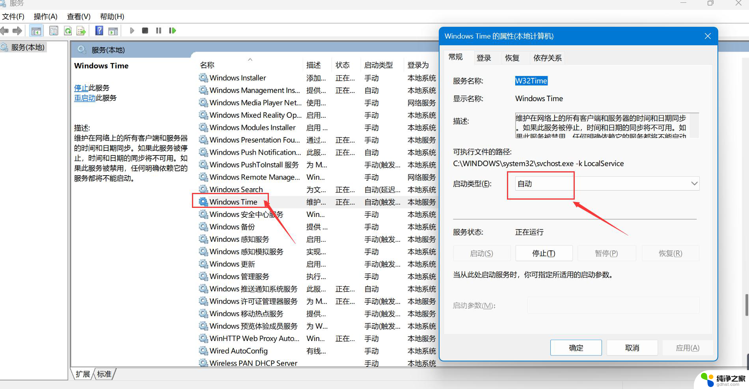Viewport: 749px width, 389px height.
Task: Click the 停止 link for this service
Action: pyautogui.click(x=81, y=88)
